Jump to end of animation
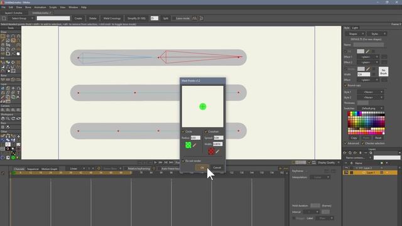This screenshot has width=402, height=226. [x=171, y=163]
